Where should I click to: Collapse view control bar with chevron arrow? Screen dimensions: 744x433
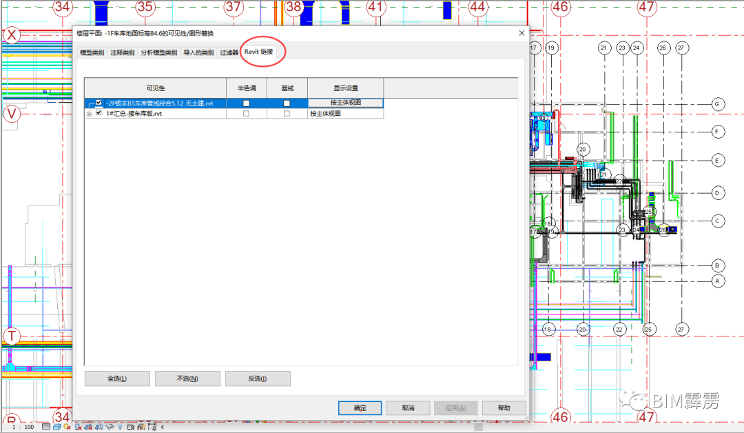(x=163, y=427)
